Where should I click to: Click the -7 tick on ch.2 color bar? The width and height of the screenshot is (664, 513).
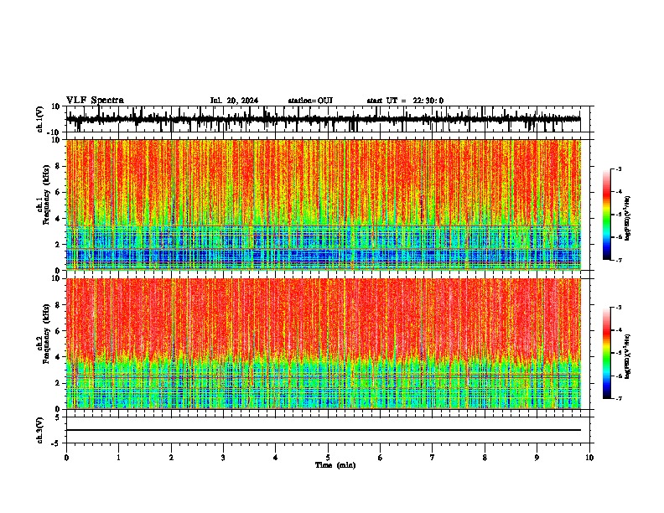pos(618,399)
